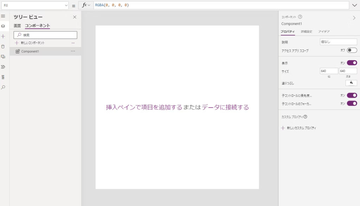Open the Insert pane plus icon
360x206 pixels.
coord(3,36)
